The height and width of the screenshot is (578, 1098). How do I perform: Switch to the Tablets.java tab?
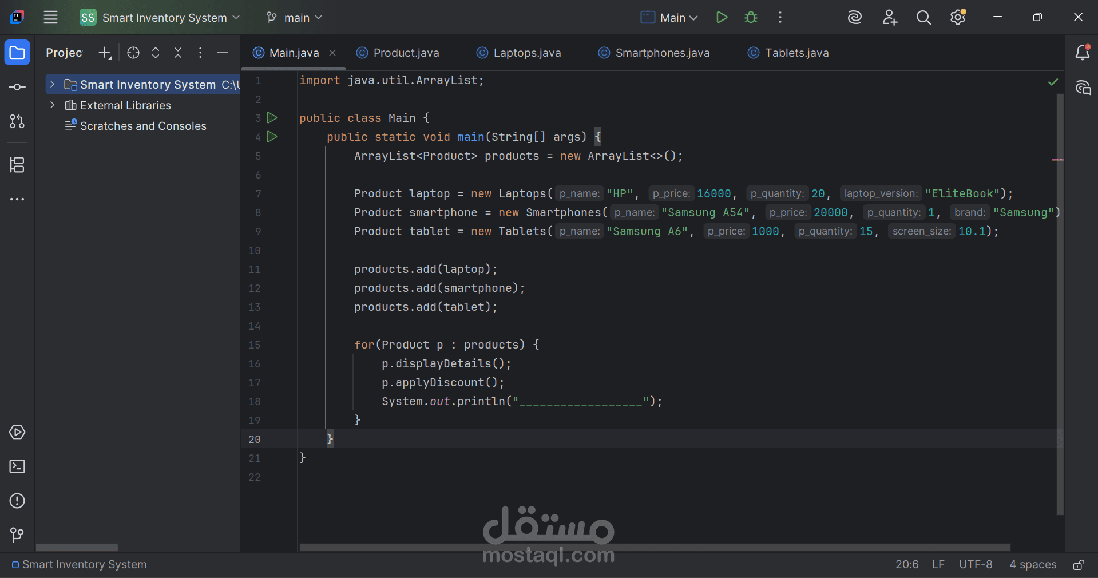pyautogui.click(x=788, y=53)
